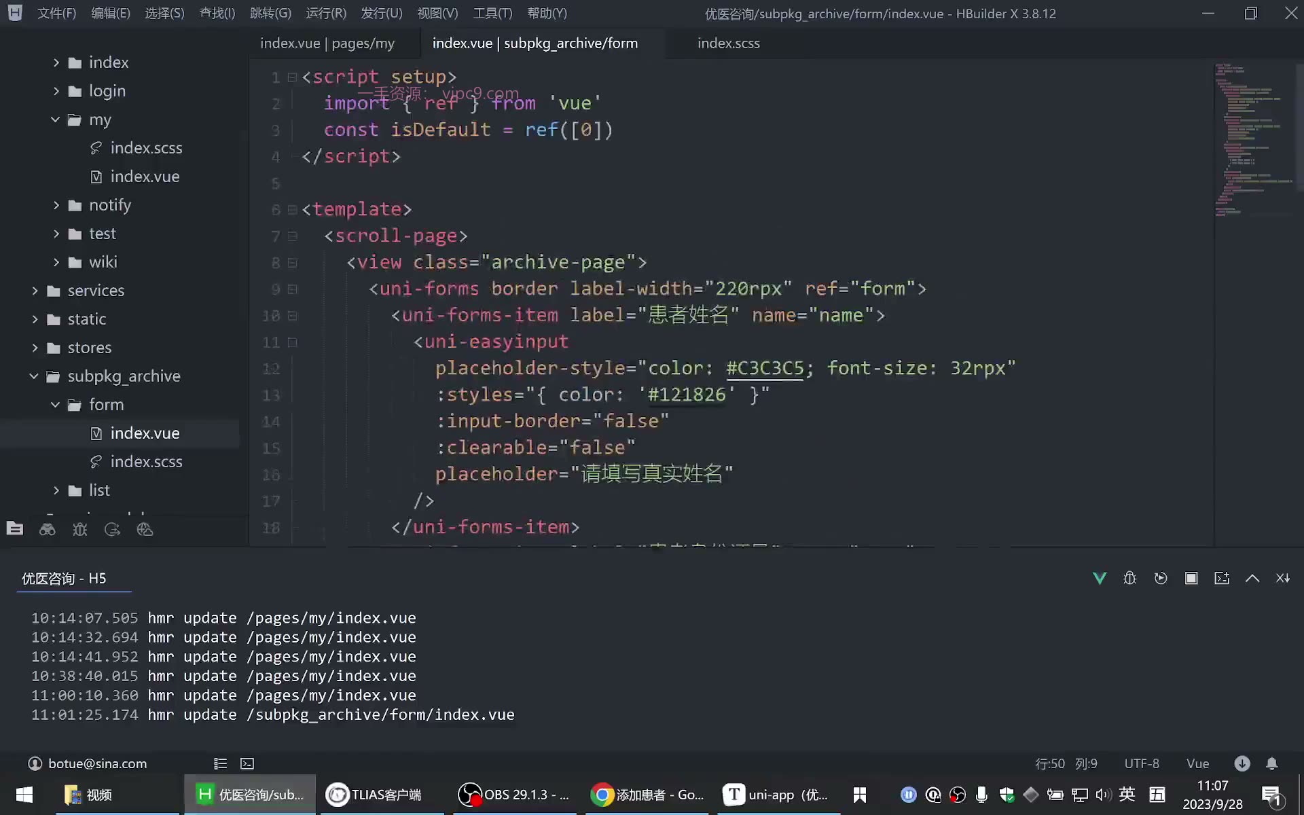Click the green Vue devtools icon
The width and height of the screenshot is (1304, 815).
(x=1100, y=578)
